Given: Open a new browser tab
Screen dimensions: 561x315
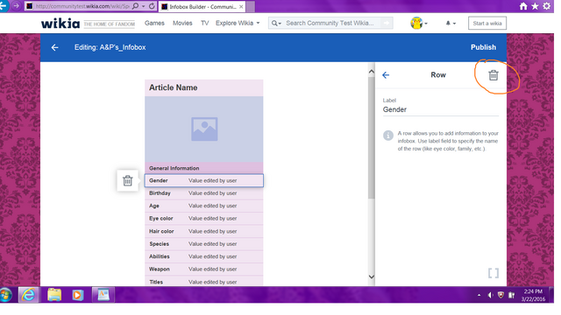Looking at the screenshot, I should click(251, 6).
